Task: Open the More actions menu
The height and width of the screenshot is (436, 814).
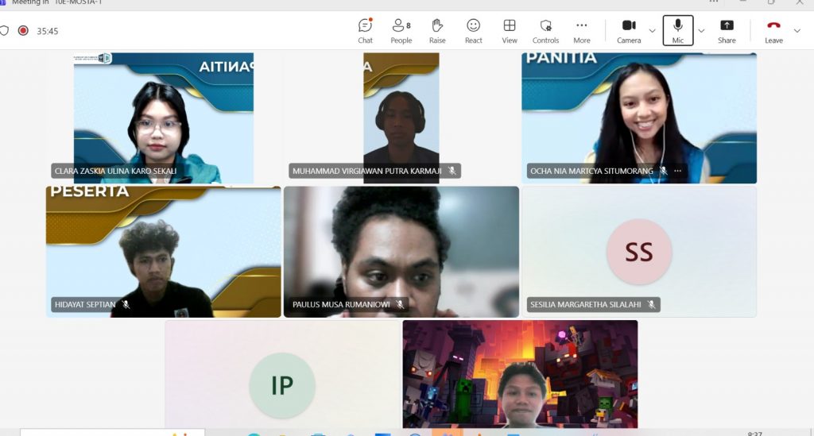Action: 582,30
